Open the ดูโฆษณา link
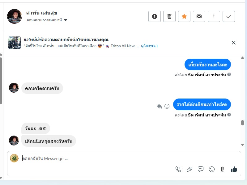Image resolution: width=247 pixels, height=185 pixels. point(149,46)
